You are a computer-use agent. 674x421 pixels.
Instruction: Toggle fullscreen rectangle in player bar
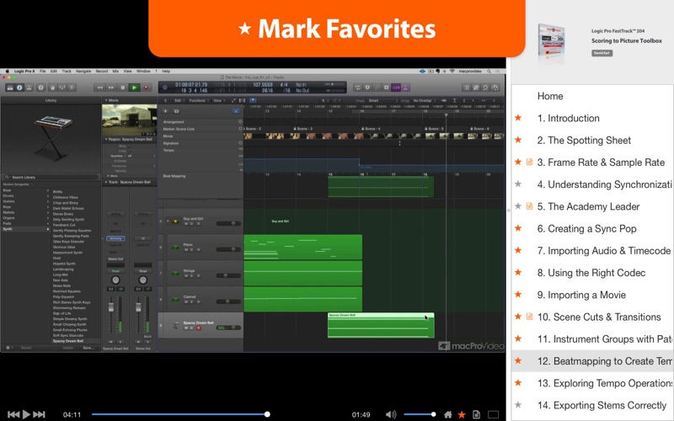coord(494,414)
